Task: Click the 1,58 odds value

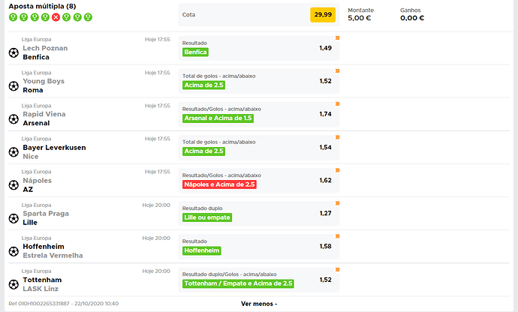Action: tap(325, 247)
